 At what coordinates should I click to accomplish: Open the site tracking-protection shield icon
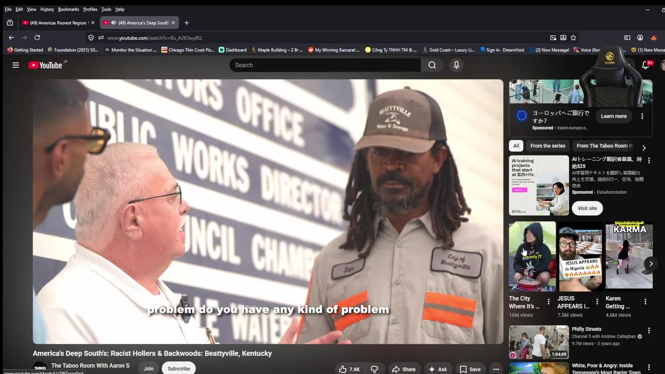pyautogui.click(x=91, y=37)
